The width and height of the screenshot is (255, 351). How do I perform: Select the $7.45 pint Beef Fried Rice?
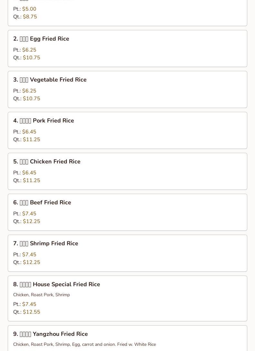[x=29, y=214]
